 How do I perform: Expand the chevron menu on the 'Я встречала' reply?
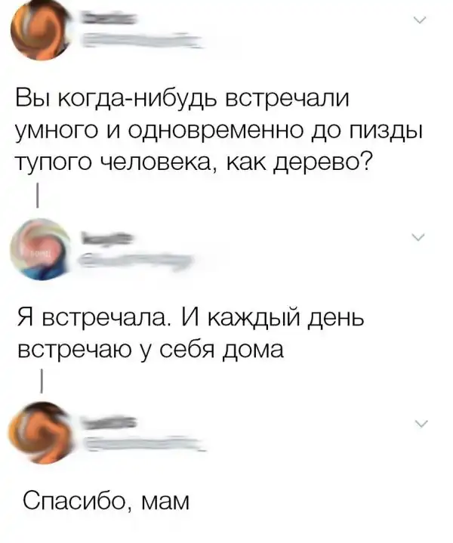pyautogui.click(x=419, y=237)
